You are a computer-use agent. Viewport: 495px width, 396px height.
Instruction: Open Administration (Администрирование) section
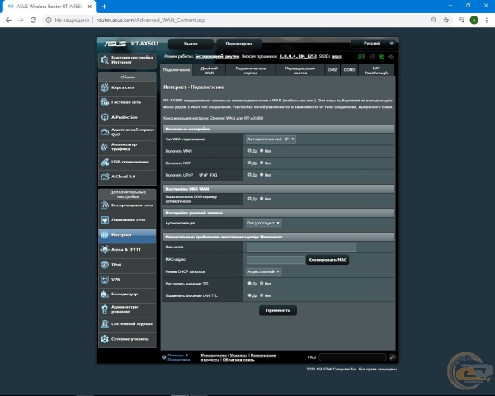click(x=127, y=309)
